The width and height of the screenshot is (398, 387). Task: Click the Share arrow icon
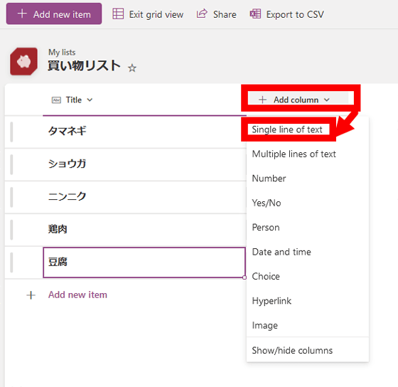pos(202,14)
